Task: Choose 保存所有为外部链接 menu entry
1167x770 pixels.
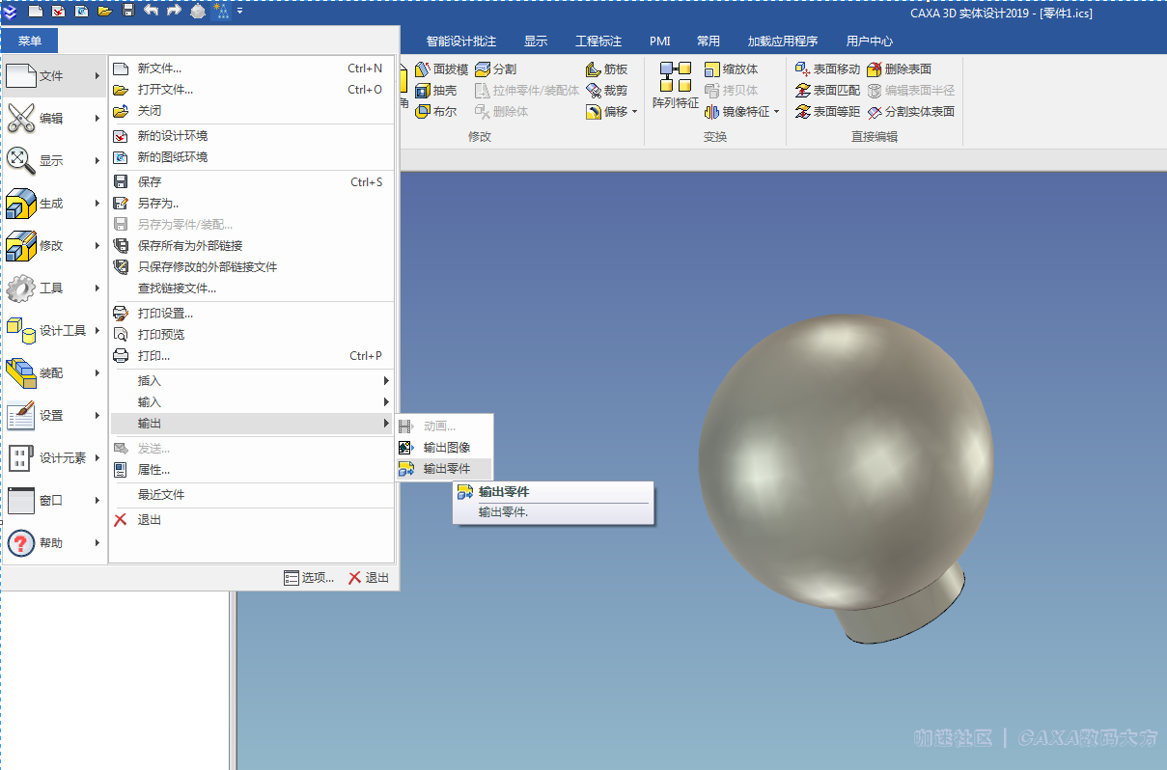Action: click(252, 246)
